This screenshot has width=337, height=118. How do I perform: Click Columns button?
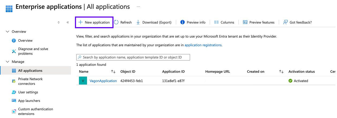[x=224, y=22]
